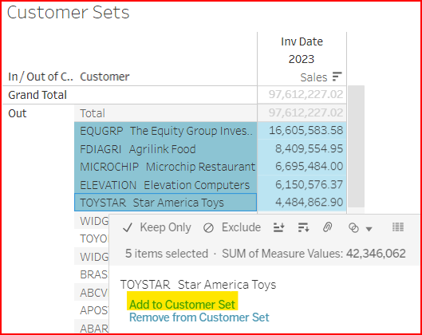This screenshot has width=422, height=335.
Task: Open the View Data grid icon
Action: point(398,227)
